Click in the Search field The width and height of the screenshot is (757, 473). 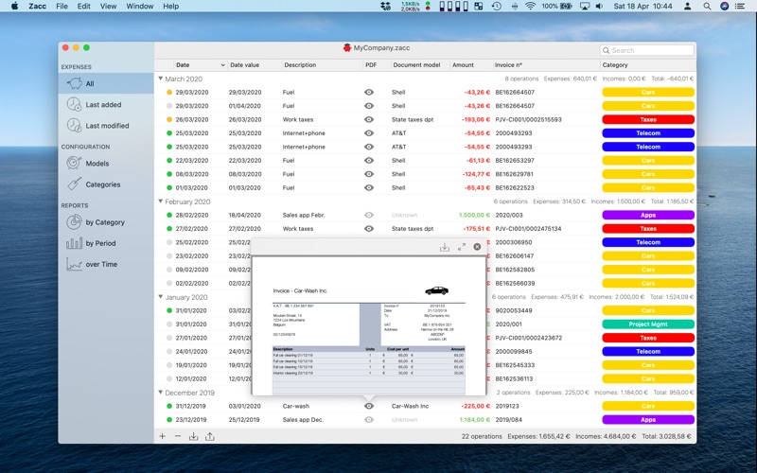(x=647, y=50)
